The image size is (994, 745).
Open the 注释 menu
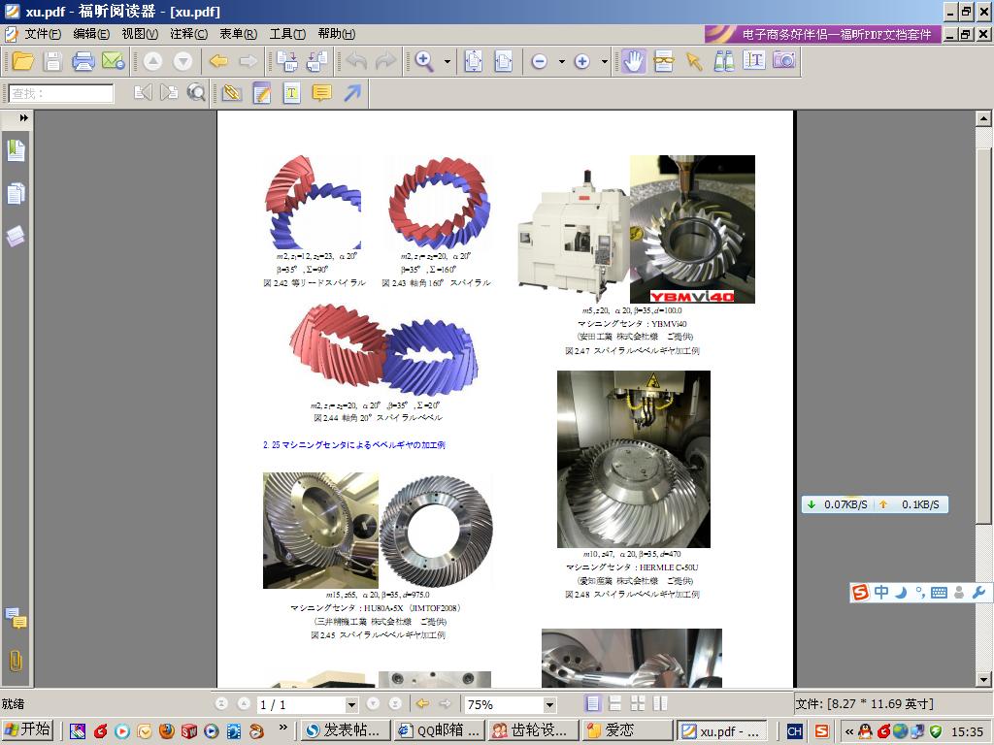[189, 34]
